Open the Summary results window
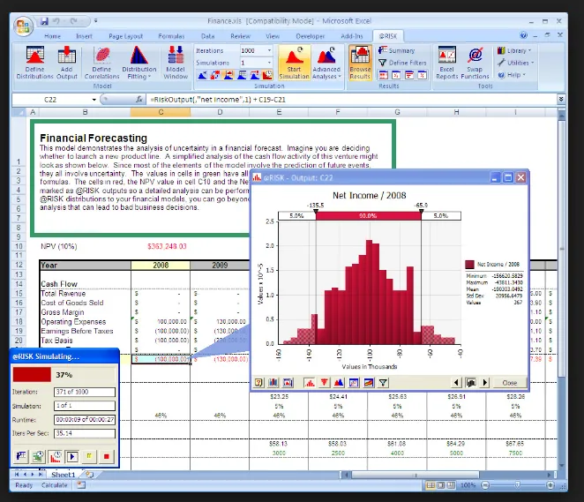 [x=396, y=50]
